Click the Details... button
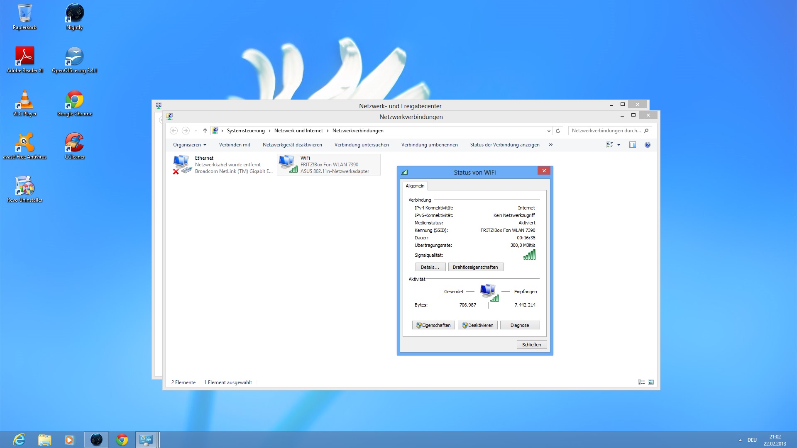This screenshot has width=797, height=448. (430, 267)
